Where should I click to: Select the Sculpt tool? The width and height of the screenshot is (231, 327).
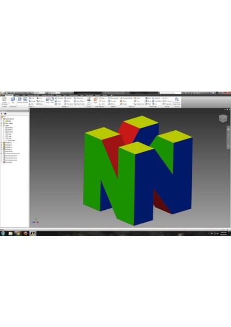tap(124, 104)
